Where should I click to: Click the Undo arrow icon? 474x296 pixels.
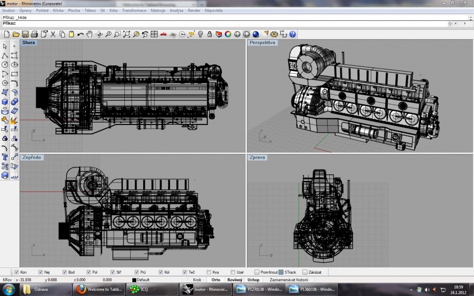(81, 34)
